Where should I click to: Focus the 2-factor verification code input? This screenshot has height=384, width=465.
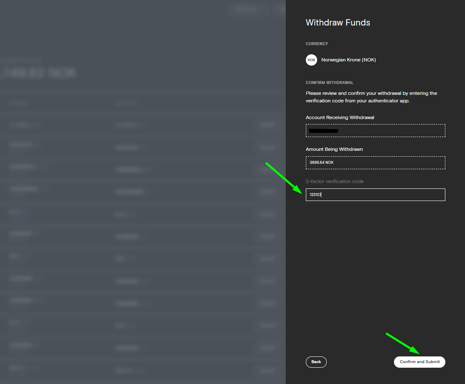375,195
